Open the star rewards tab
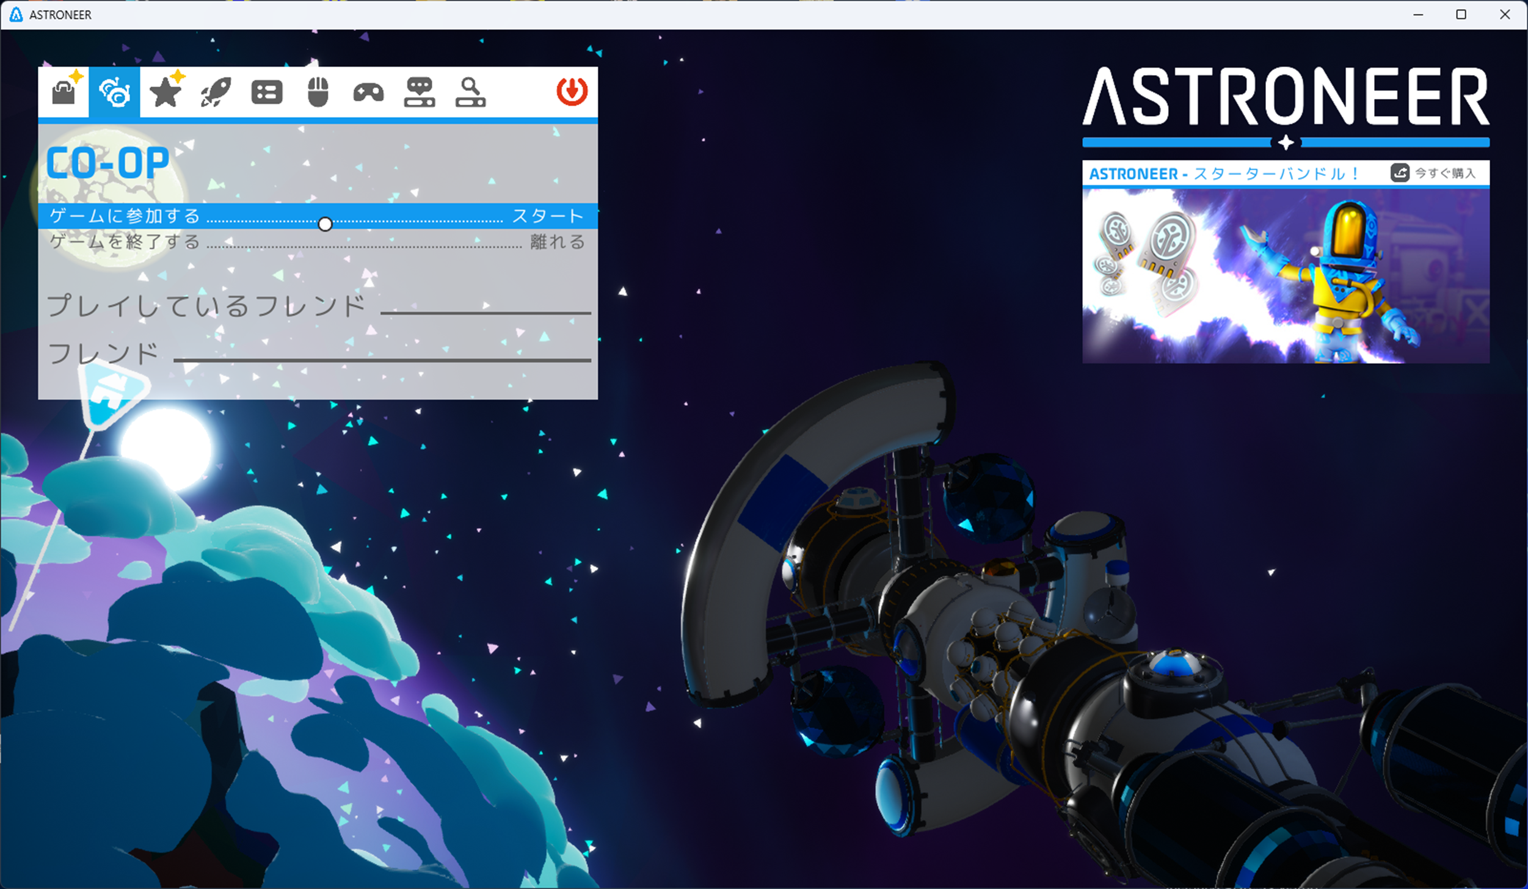1528x889 pixels. (166, 92)
